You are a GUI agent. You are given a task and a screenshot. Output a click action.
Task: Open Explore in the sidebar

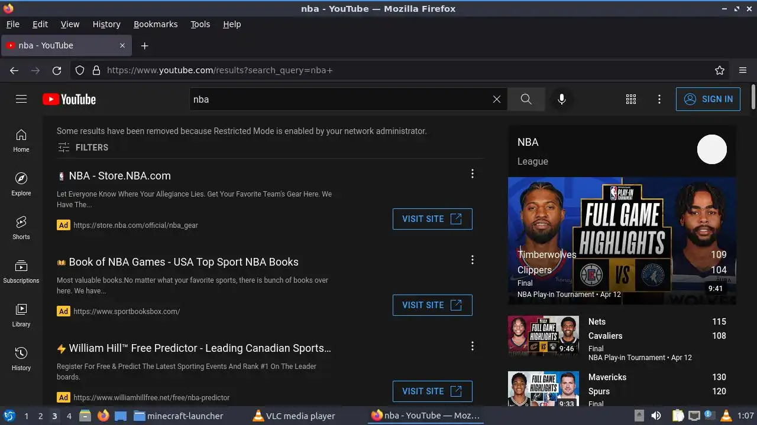21,184
